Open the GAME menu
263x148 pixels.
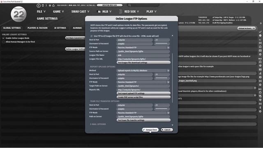[58, 12]
